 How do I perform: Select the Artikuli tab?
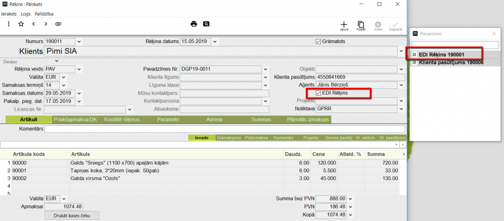tap(29, 120)
